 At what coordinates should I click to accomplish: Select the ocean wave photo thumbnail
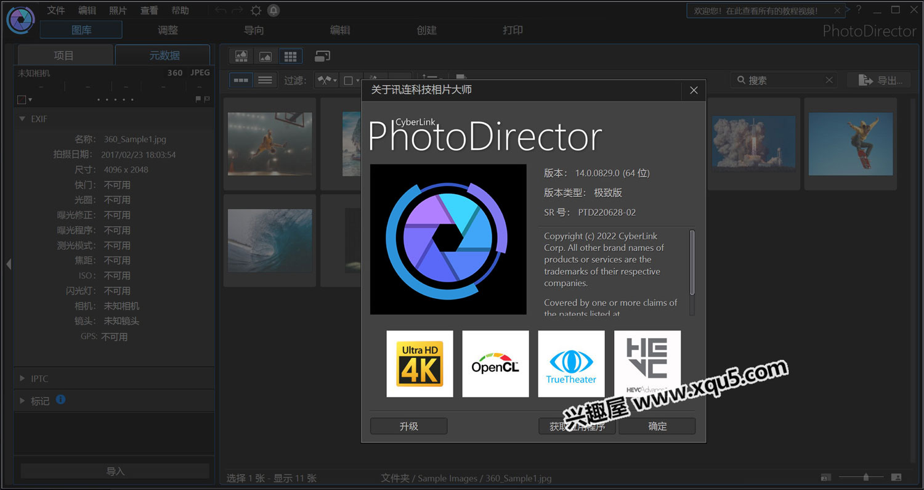[x=270, y=240]
